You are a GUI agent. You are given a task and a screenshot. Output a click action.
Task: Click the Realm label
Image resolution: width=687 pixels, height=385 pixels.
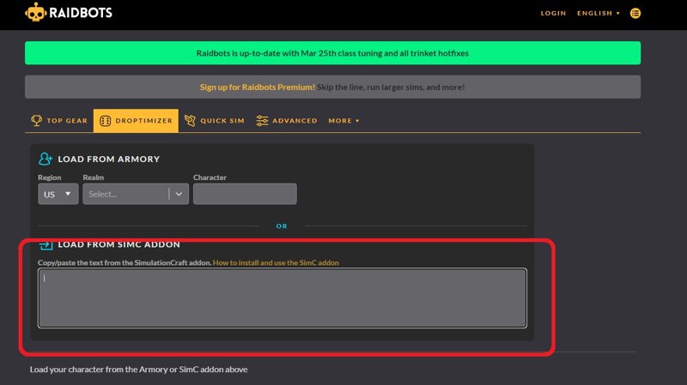click(x=94, y=177)
